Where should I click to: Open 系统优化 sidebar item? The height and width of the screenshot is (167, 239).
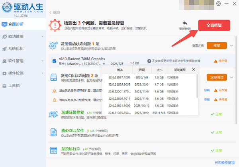[x=23, y=49]
